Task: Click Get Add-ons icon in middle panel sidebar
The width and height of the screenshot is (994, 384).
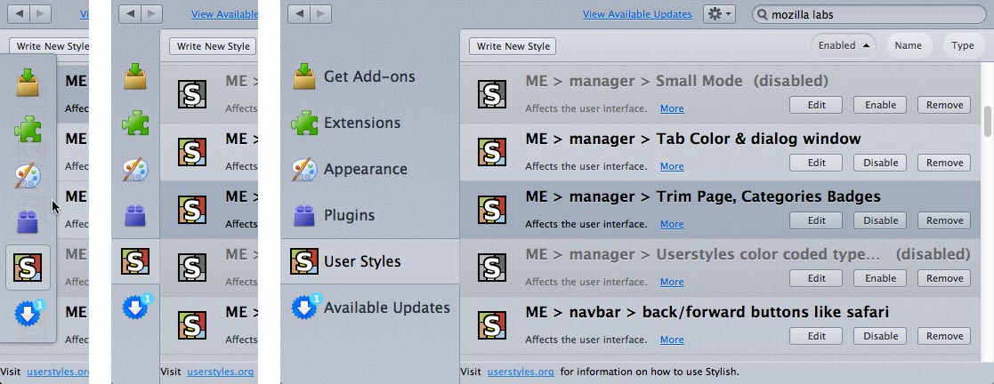Action: click(x=135, y=76)
